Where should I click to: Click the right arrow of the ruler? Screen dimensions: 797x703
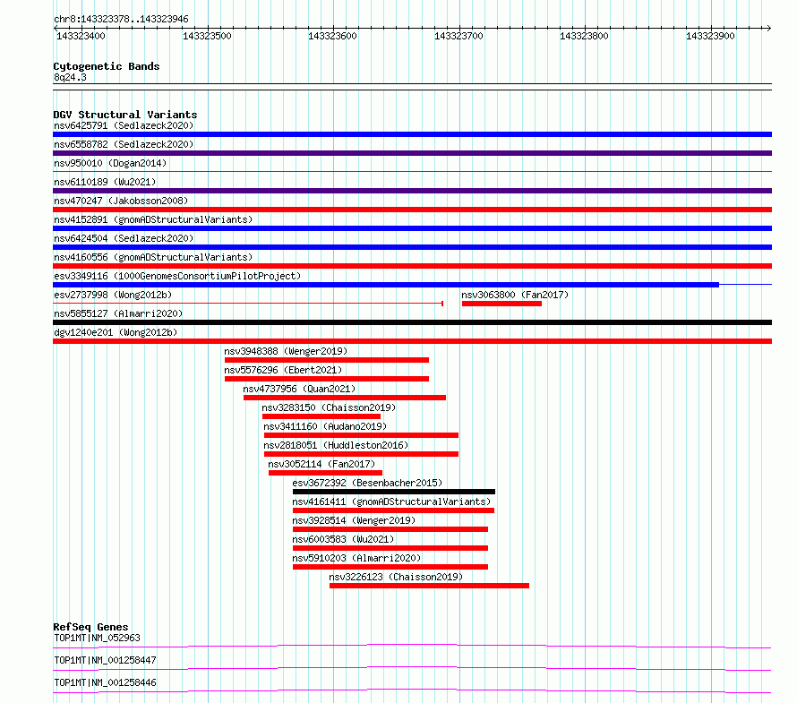coord(768,29)
